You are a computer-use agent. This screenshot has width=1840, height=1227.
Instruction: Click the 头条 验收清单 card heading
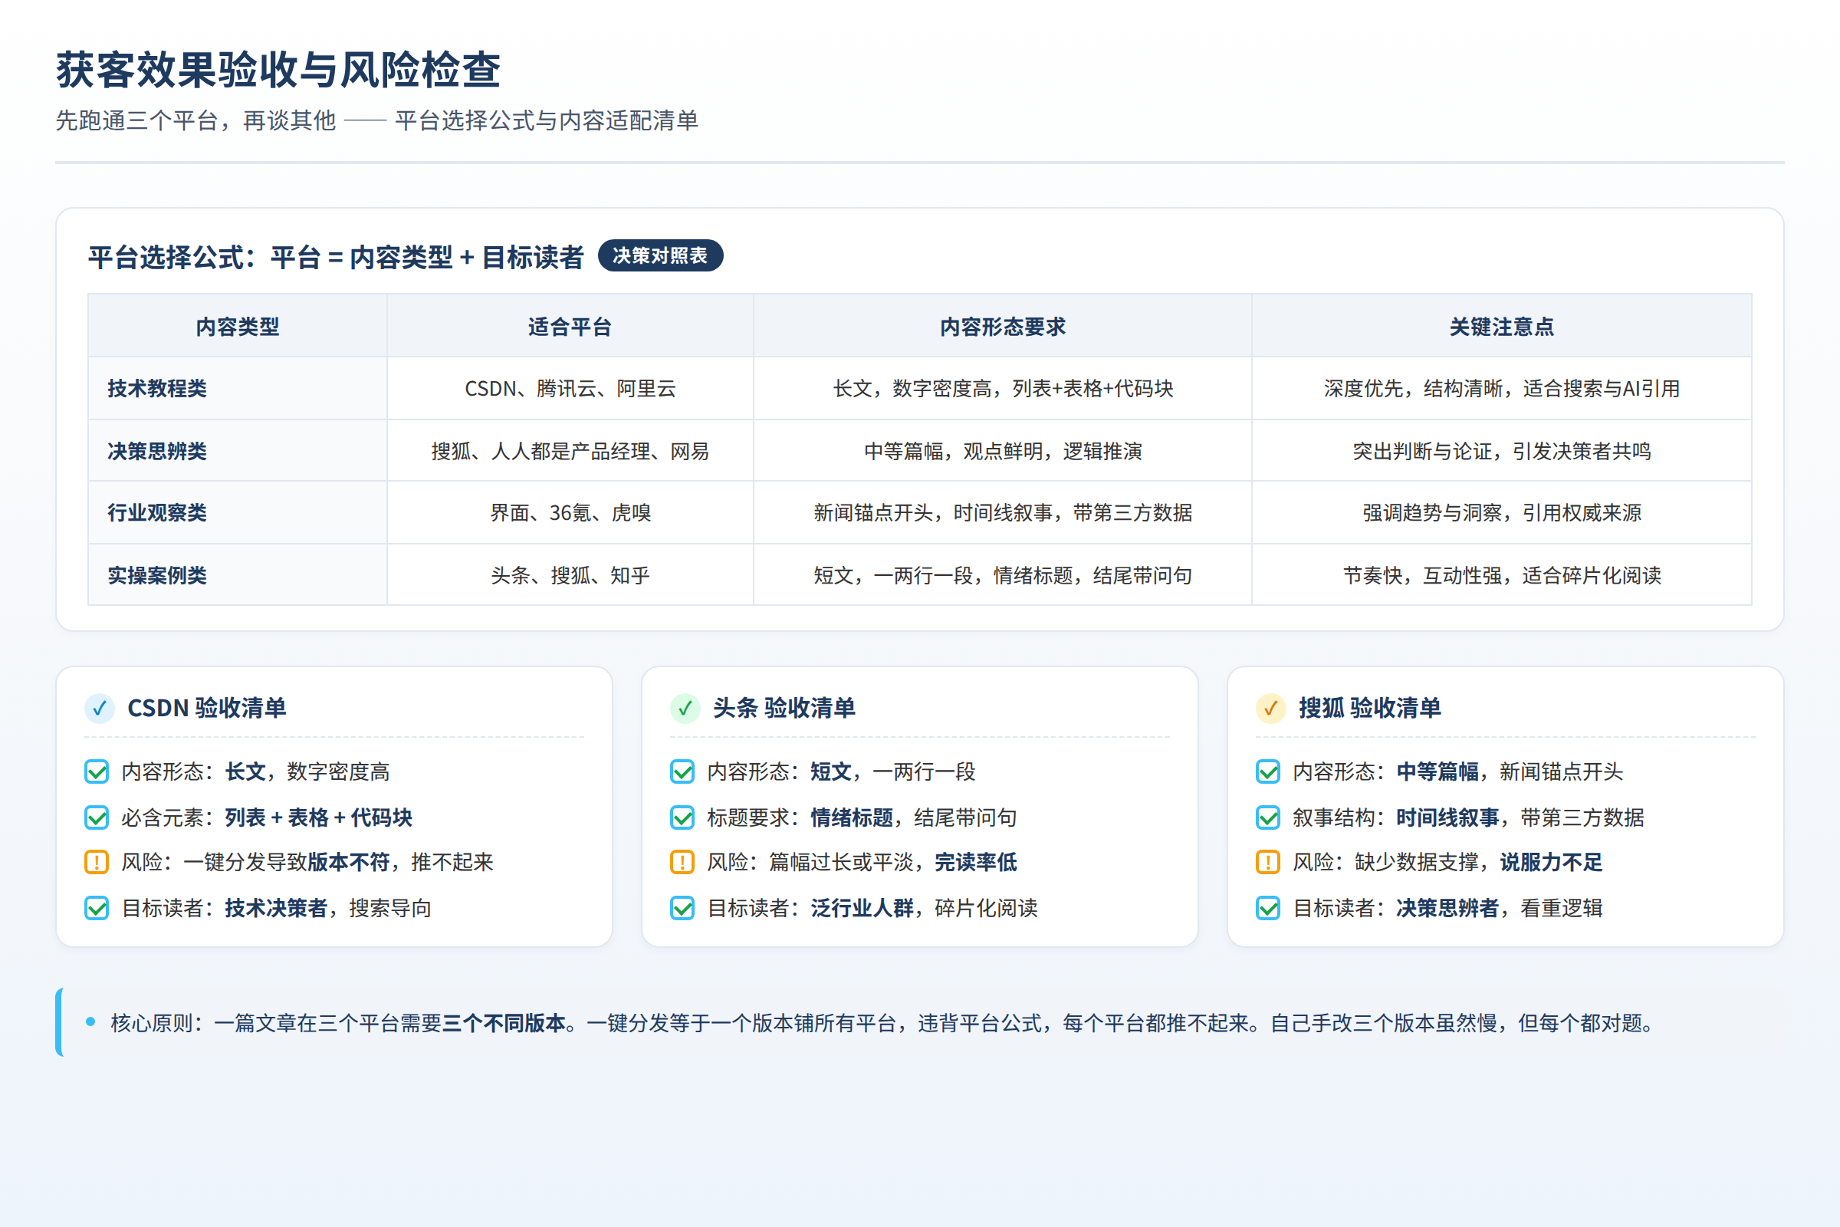[x=784, y=708]
